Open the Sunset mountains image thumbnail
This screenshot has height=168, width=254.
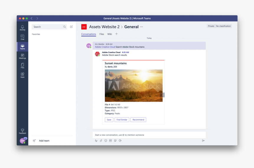pyautogui.click(x=133, y=86)
